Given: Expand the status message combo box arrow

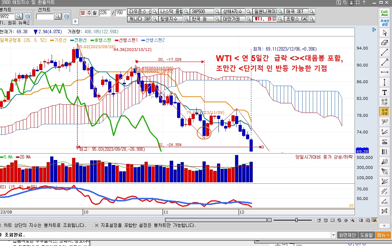Looking at the screenshot, I should [333, 235].
